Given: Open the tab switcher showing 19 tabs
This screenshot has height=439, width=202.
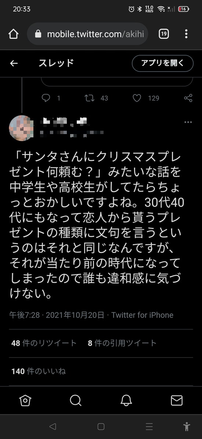Looking at the screenshot, I should pos(164,34).
